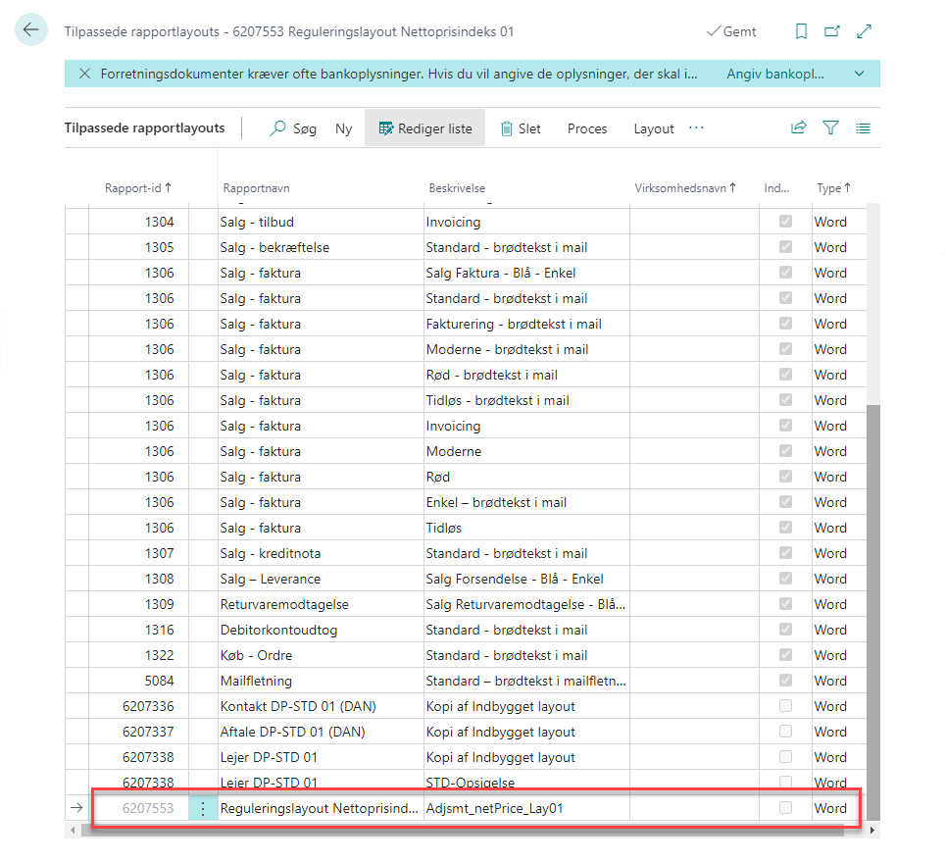This screenshot has width=946, height=863.
Task: Select Tidløs - brødtekst i mail cell
Action: point(526,400)
